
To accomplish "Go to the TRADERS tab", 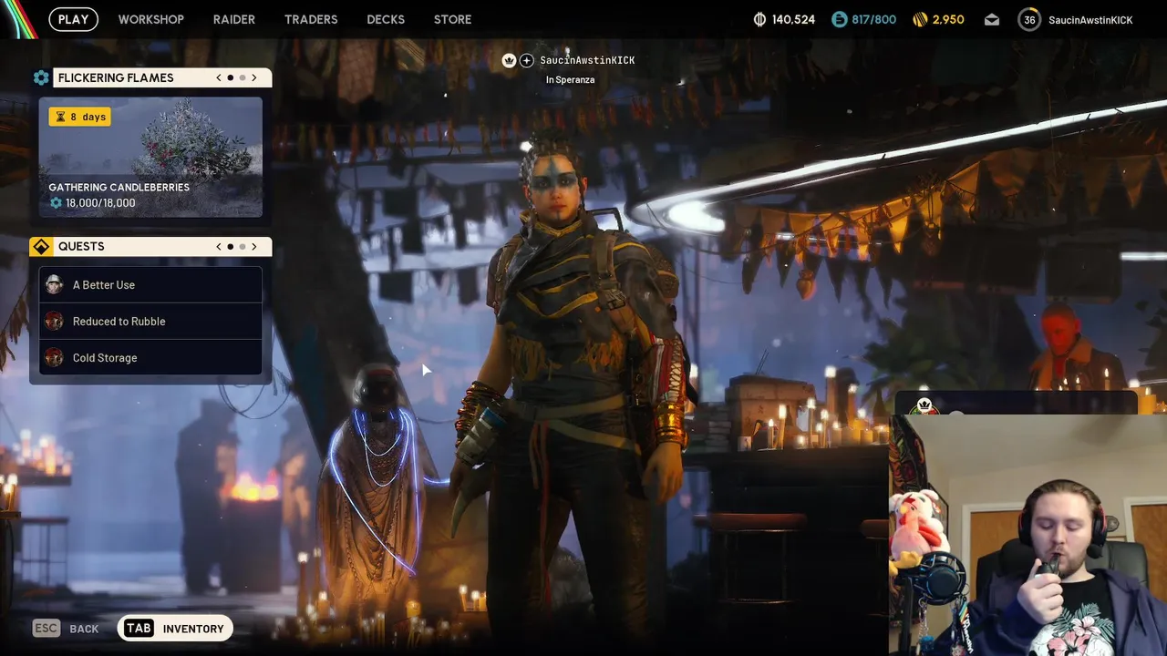I will pos(311,19).
